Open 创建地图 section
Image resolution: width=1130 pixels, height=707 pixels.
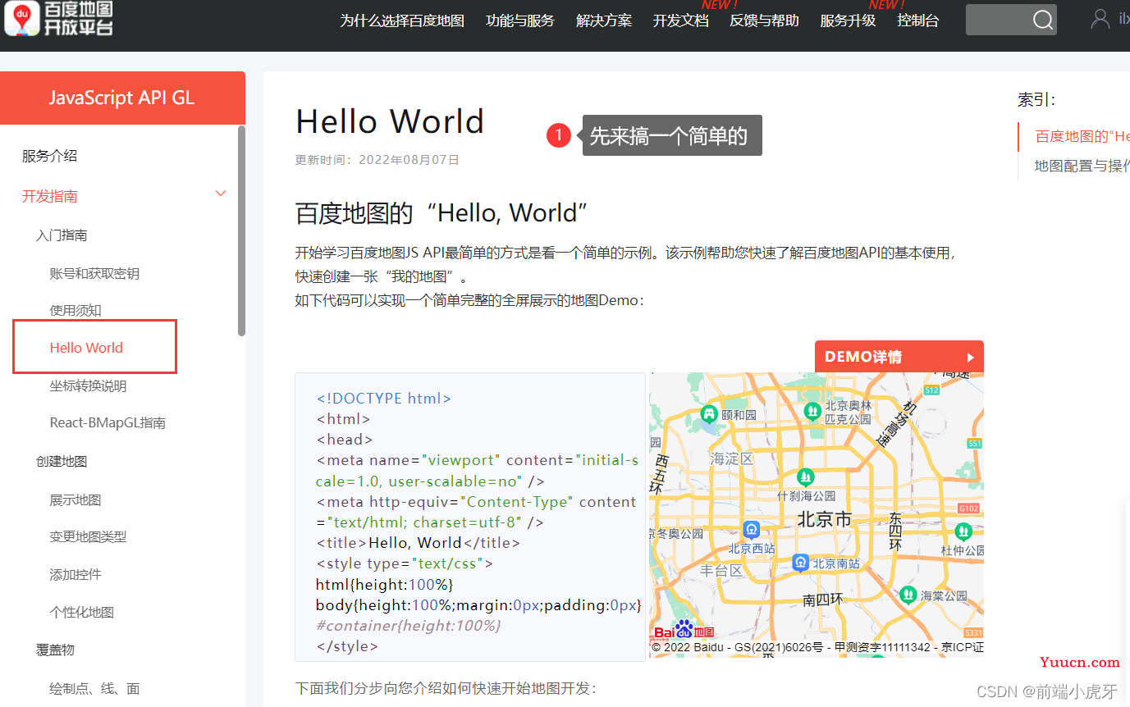tap(62, 462)
